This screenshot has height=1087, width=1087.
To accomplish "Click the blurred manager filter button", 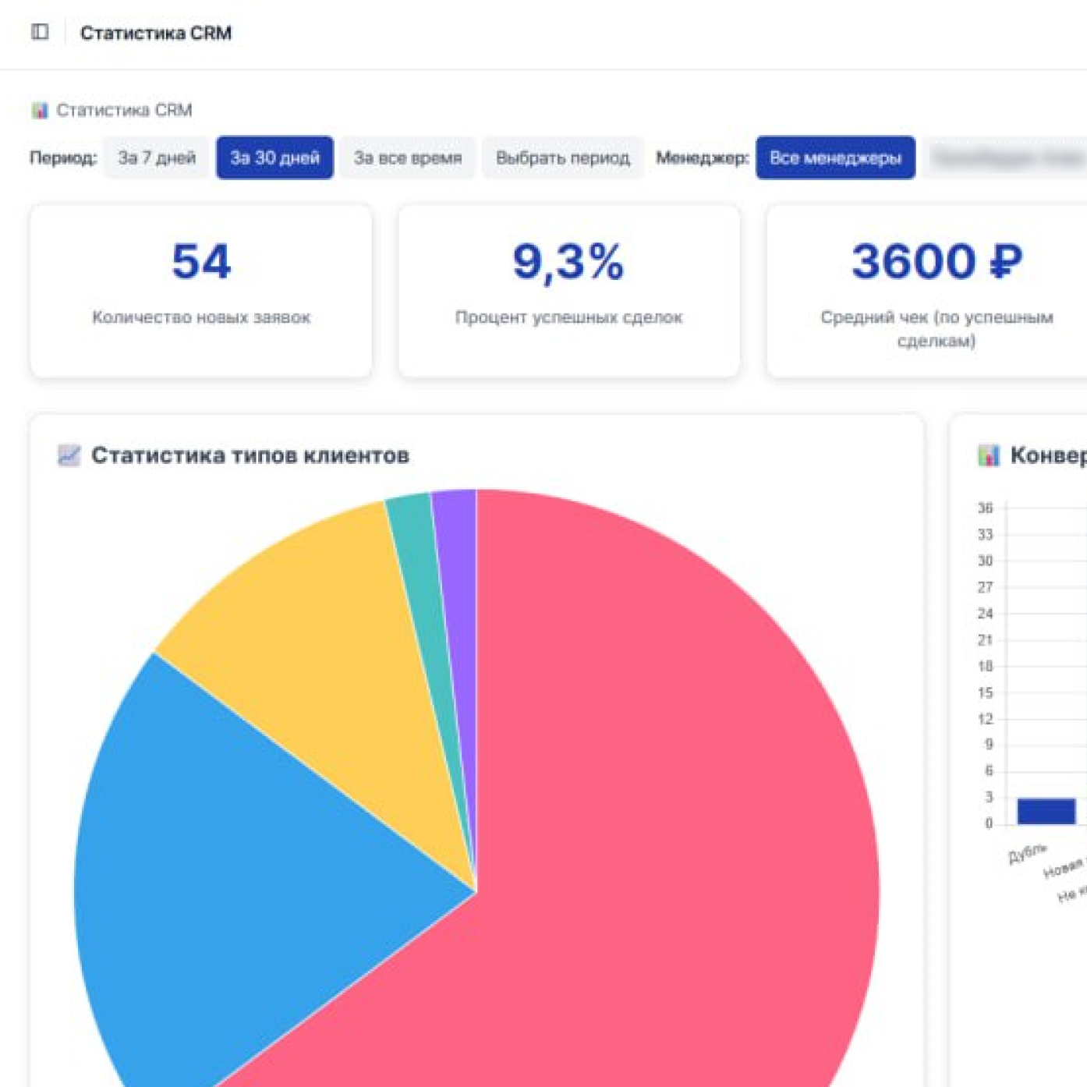I will 1006,158.
